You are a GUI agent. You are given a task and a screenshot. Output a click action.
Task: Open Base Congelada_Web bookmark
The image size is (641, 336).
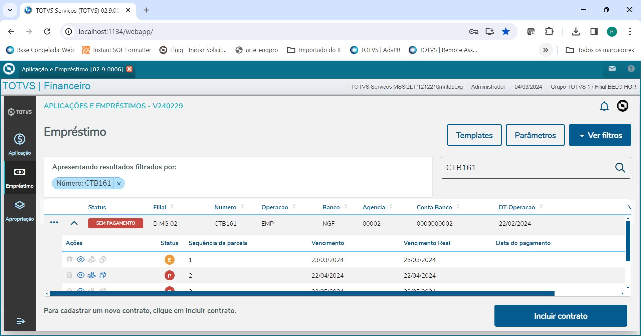click(40, 50)
